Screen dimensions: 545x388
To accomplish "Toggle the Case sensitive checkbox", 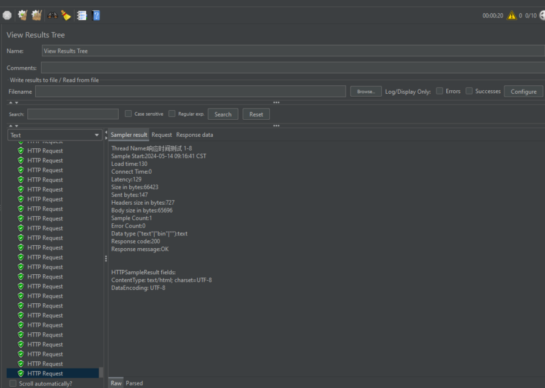I will pos(129,114).
